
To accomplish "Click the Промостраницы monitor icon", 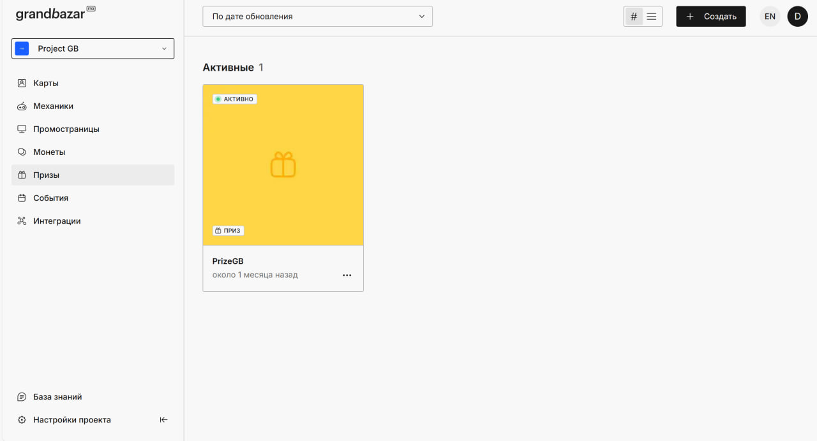I will click(x=22, y=129).
